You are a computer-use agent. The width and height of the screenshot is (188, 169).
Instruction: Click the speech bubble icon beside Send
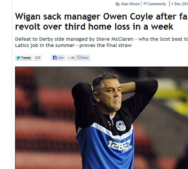[x=79, y=57]
